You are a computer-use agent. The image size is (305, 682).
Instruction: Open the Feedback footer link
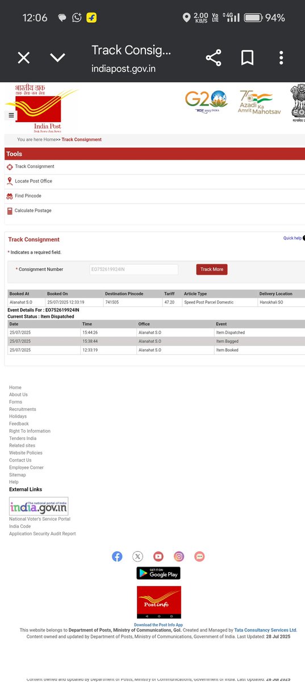pos(19,424)
